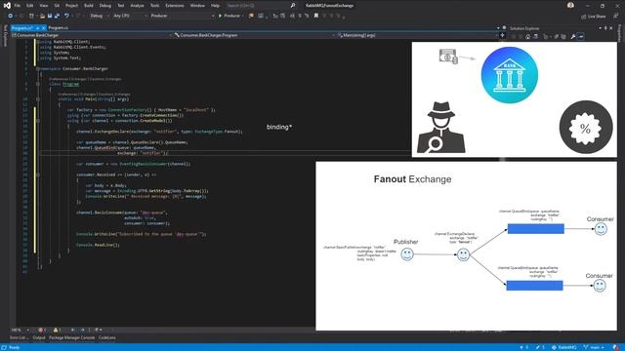Close the active Program.cs tab
625x351 pixels.
coord(43,28)
